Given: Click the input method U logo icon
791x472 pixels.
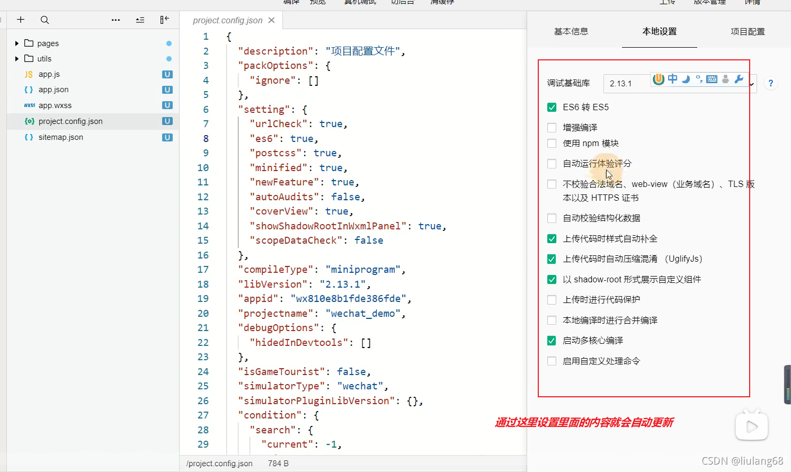Looking at the screenshot, I should (659, 79).
